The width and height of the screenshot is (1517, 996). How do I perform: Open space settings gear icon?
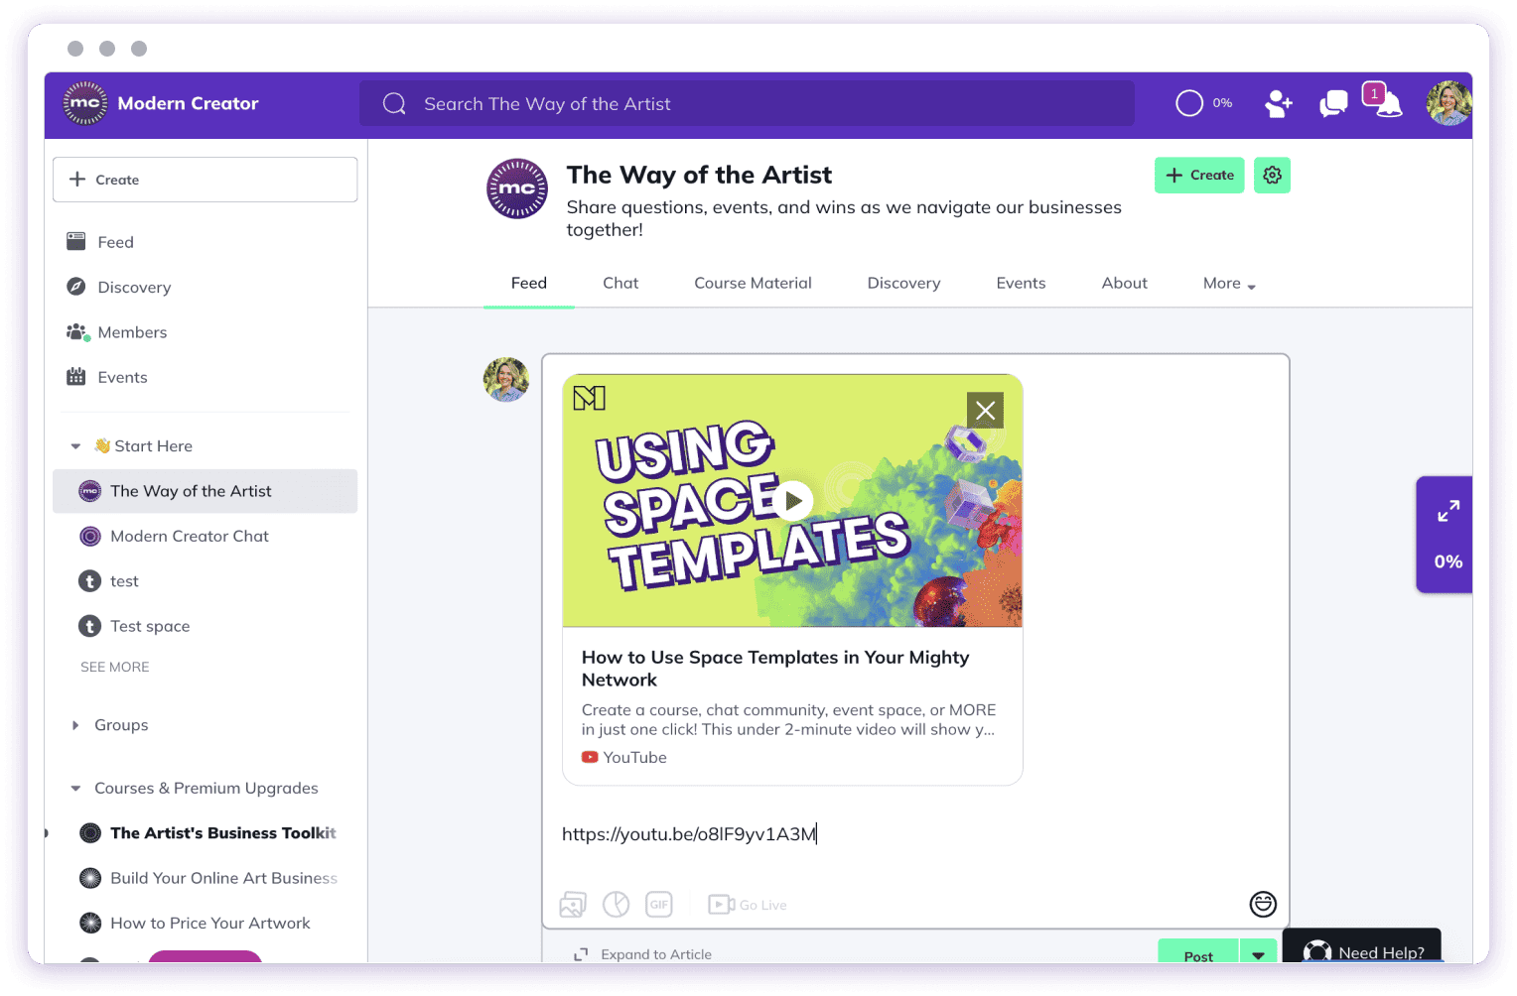point(1272,176)
